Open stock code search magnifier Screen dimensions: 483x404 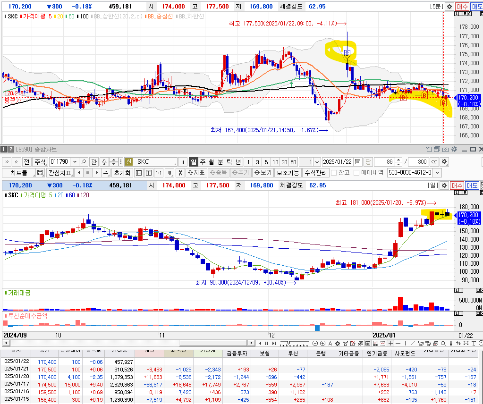83,162
